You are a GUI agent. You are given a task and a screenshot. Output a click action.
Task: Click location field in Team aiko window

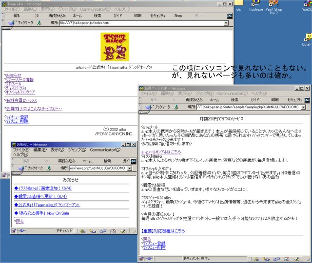tap(141, 23)
